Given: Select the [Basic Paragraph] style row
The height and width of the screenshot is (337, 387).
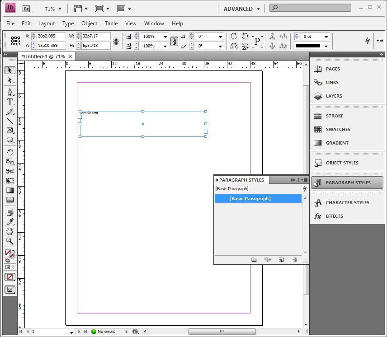Looking at the screenshot, I should tap(258, 198).
